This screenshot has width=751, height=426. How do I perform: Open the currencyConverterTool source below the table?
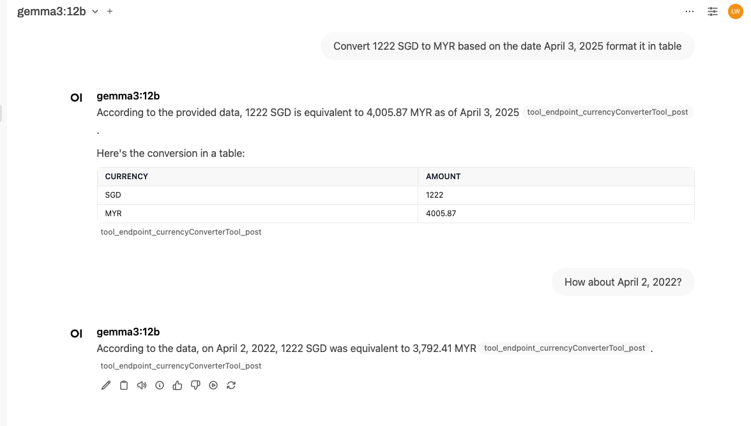tap(181, 232)
